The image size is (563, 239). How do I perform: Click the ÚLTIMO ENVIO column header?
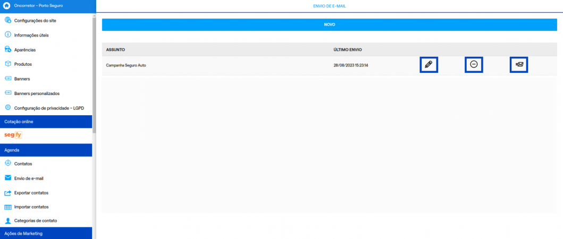(x=348, y=49)
